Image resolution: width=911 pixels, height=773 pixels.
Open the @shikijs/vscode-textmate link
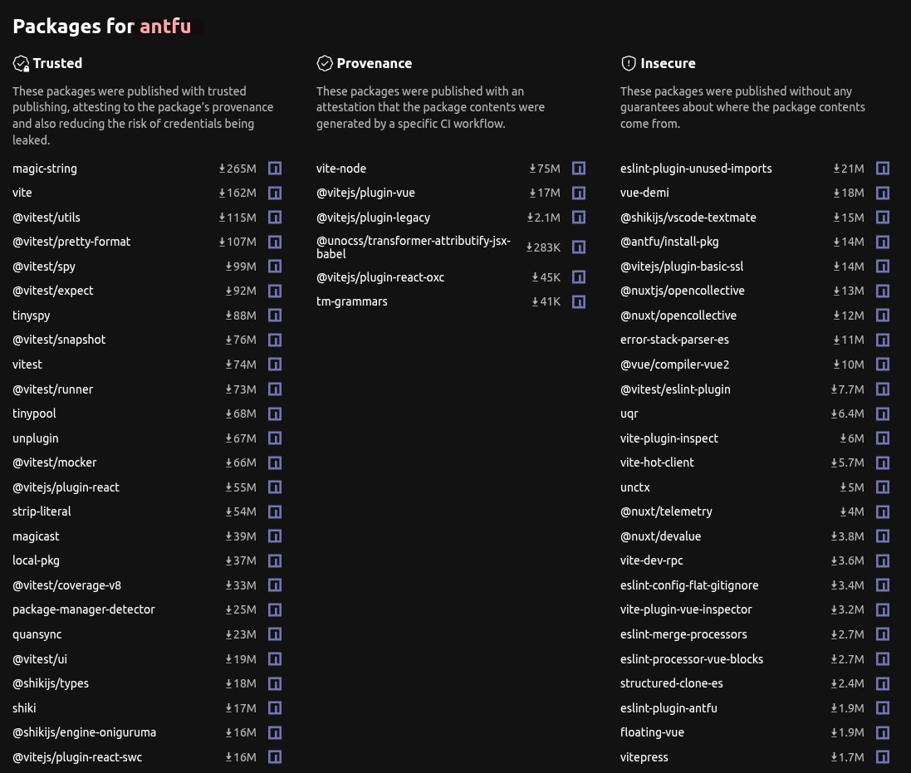[x=688, y=218]
